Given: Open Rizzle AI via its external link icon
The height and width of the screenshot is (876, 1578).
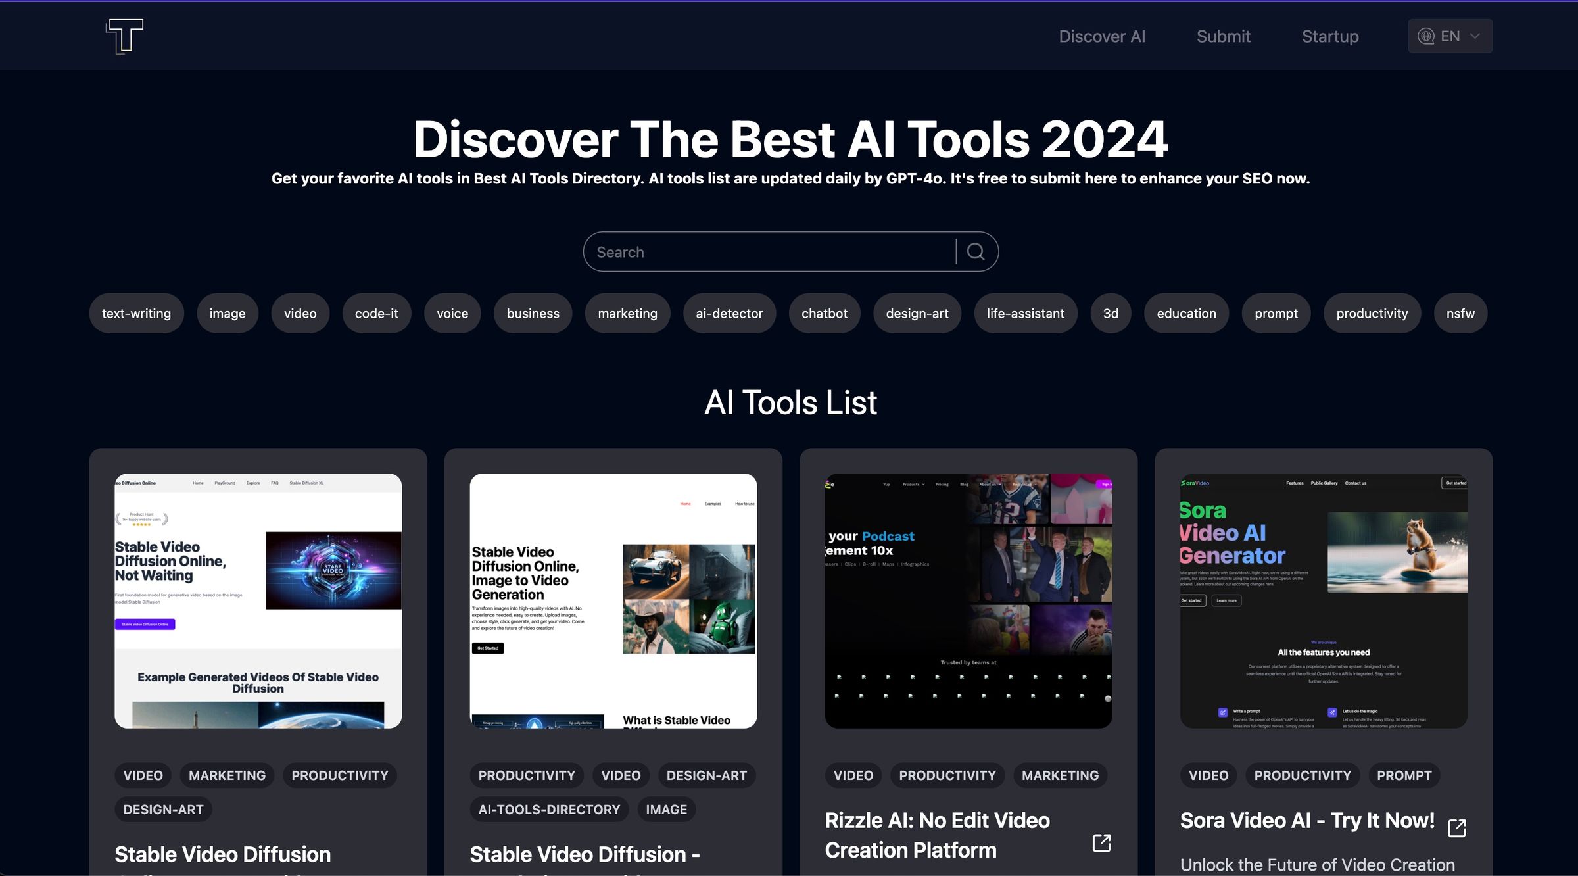Looking at the screenshot, I should coord(1101,842).
